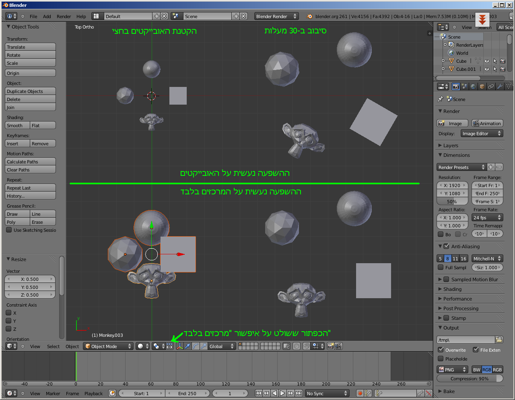Click the Blender logo splash icon
515x400 pixels.
[309, 16]
